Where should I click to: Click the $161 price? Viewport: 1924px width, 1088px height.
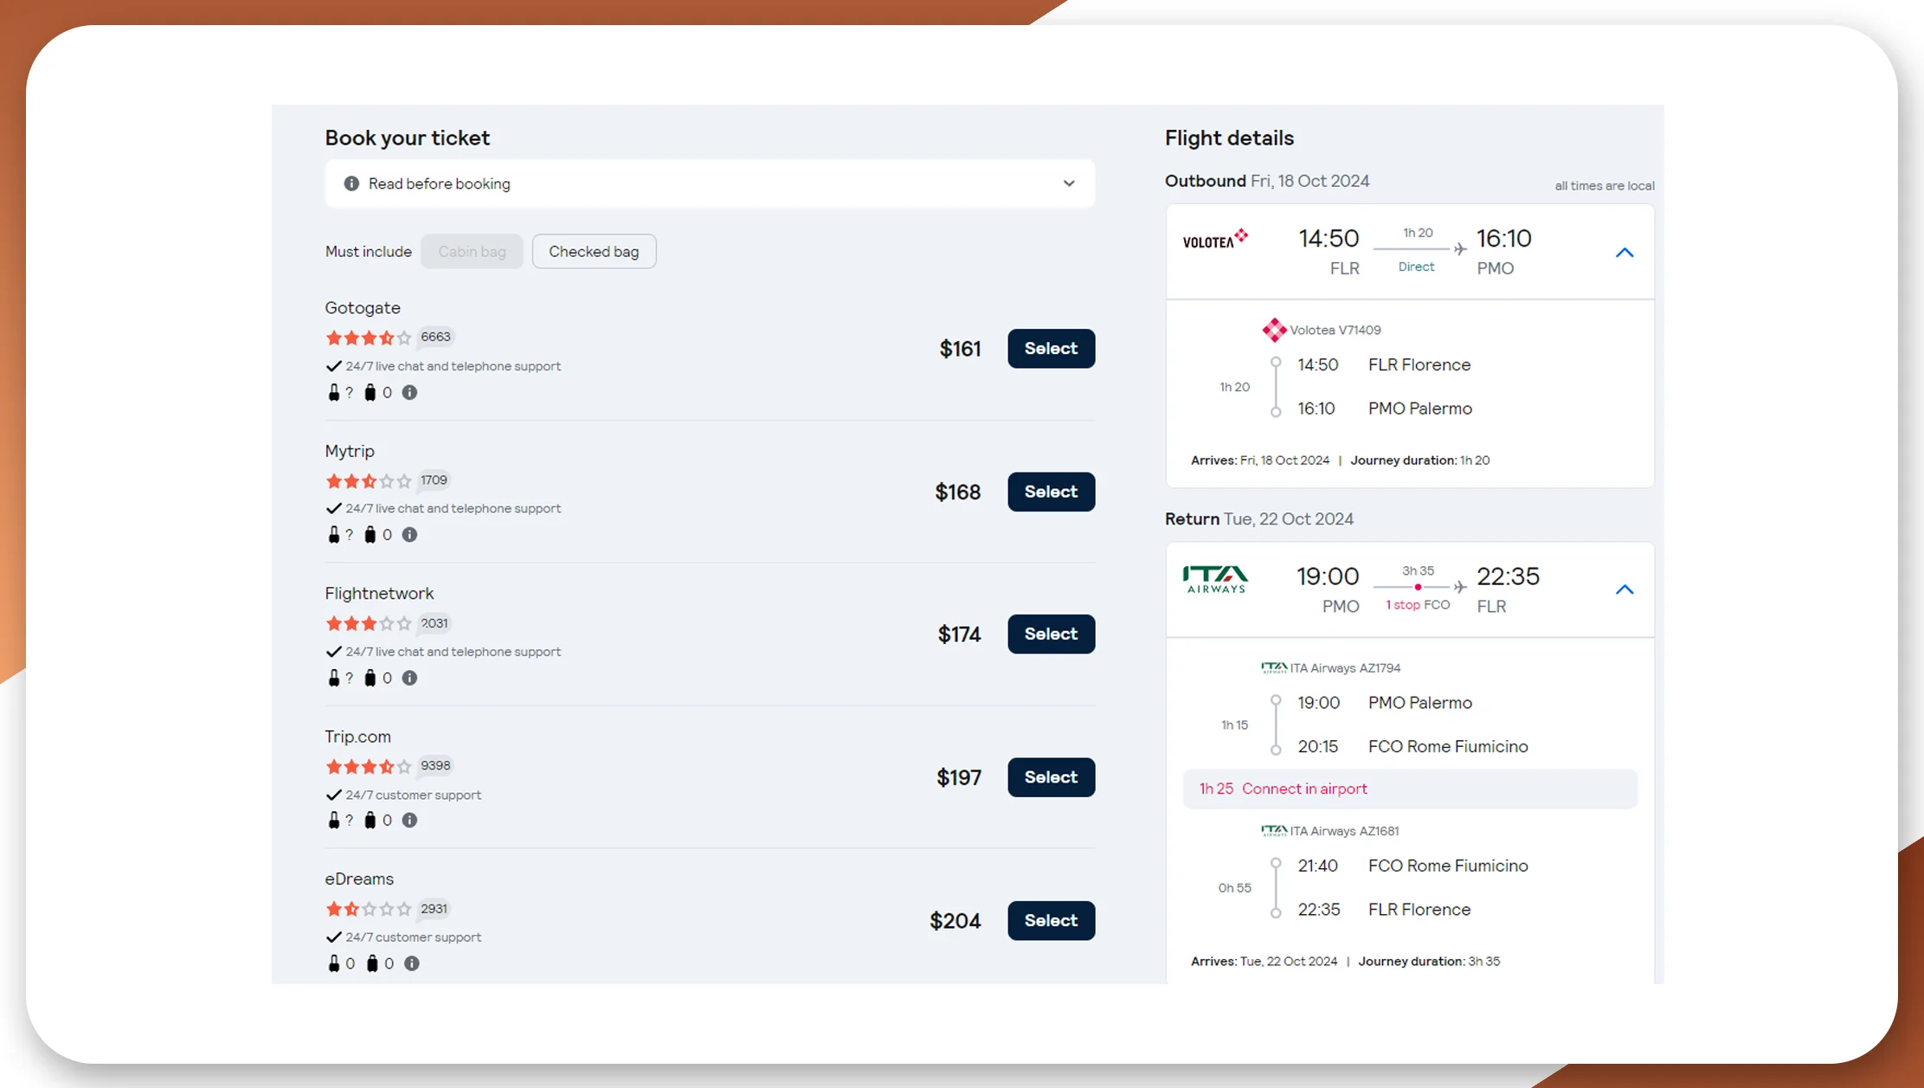tap(960, 349)
